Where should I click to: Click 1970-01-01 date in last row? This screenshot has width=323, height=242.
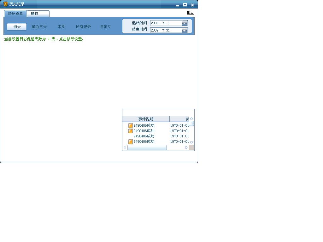click(179, 141)
